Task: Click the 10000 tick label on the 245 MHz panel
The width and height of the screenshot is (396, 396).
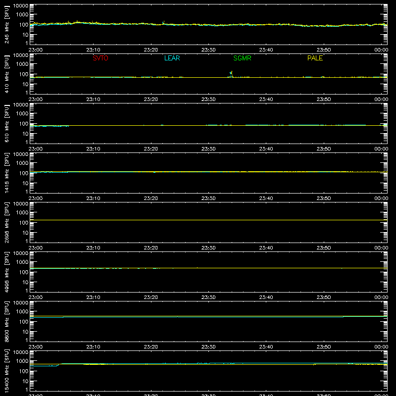Action: coord(21,6)
